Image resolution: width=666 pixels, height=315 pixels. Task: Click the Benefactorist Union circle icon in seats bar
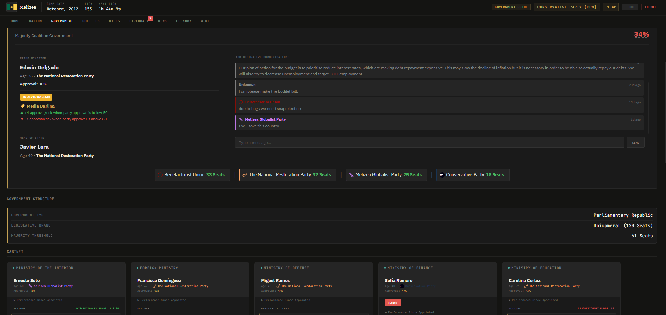pyautogui.click(x=160, y=175)
